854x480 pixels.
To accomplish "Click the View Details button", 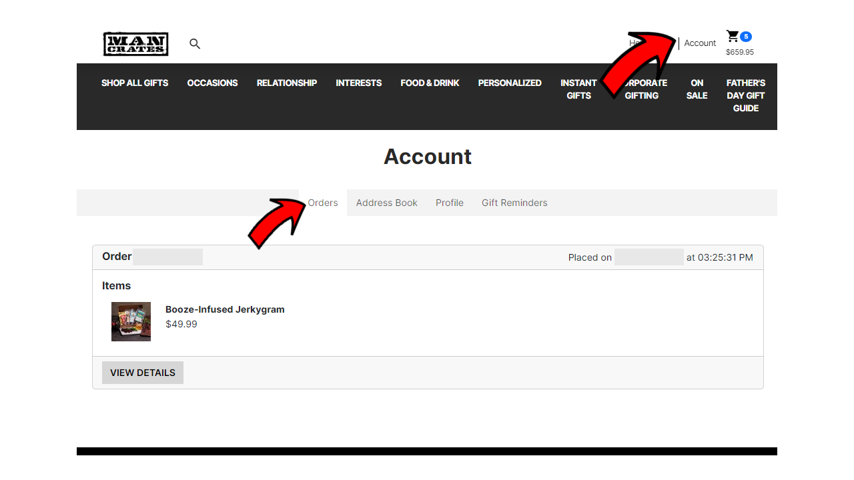I will (142, 372).
